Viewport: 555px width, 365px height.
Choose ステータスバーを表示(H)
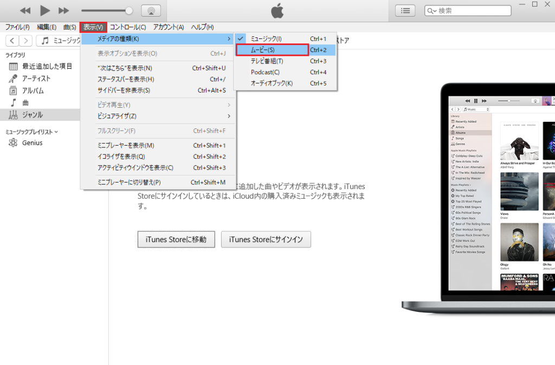pyautogui.click(x=158, y=79)
